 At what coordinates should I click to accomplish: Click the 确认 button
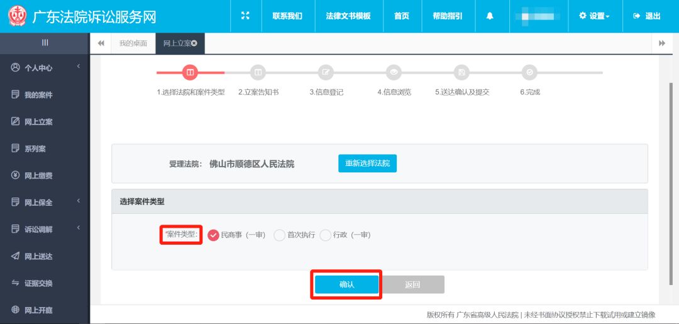347,284
